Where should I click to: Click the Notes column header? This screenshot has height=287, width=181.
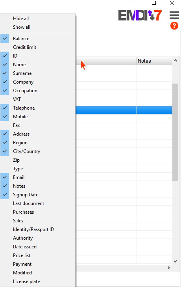154,61
